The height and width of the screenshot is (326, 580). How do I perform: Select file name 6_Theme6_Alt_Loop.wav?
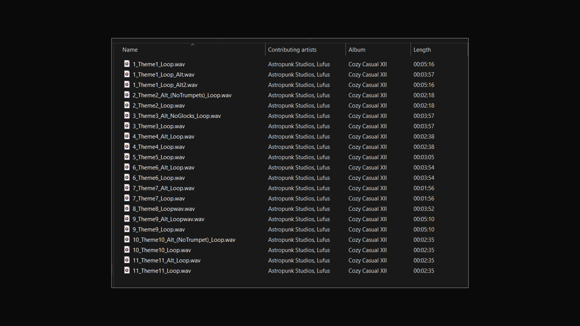point(163,168)
